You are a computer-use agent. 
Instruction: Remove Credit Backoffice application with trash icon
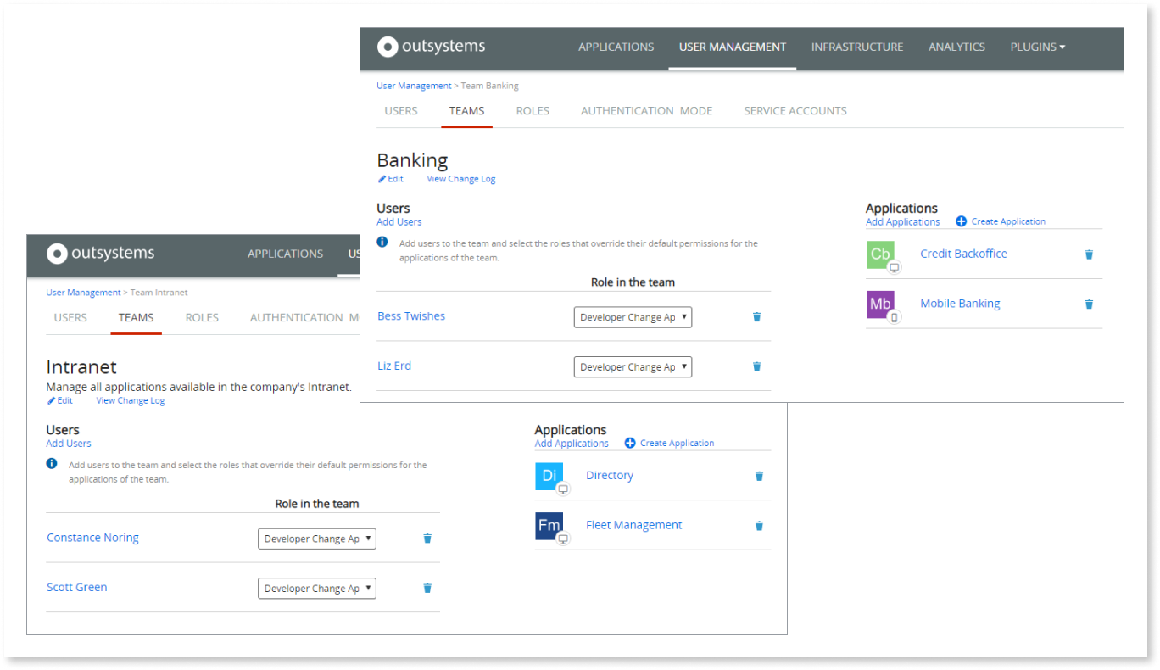1089,254
